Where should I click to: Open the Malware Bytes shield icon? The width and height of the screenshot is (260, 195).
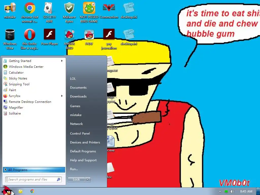pos(69,12)
